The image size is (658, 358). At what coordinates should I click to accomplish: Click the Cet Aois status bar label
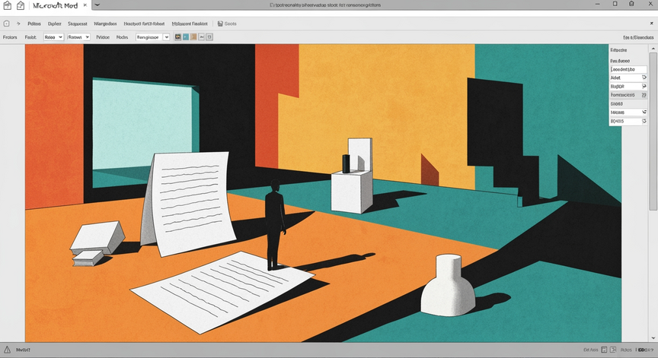[590, 350]
